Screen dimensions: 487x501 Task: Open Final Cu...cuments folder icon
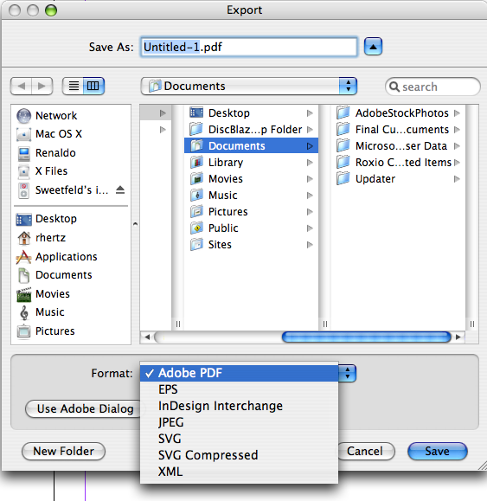(x=343, y=130)
